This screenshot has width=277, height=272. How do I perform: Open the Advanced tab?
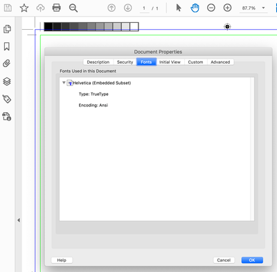tap(220, 62)
